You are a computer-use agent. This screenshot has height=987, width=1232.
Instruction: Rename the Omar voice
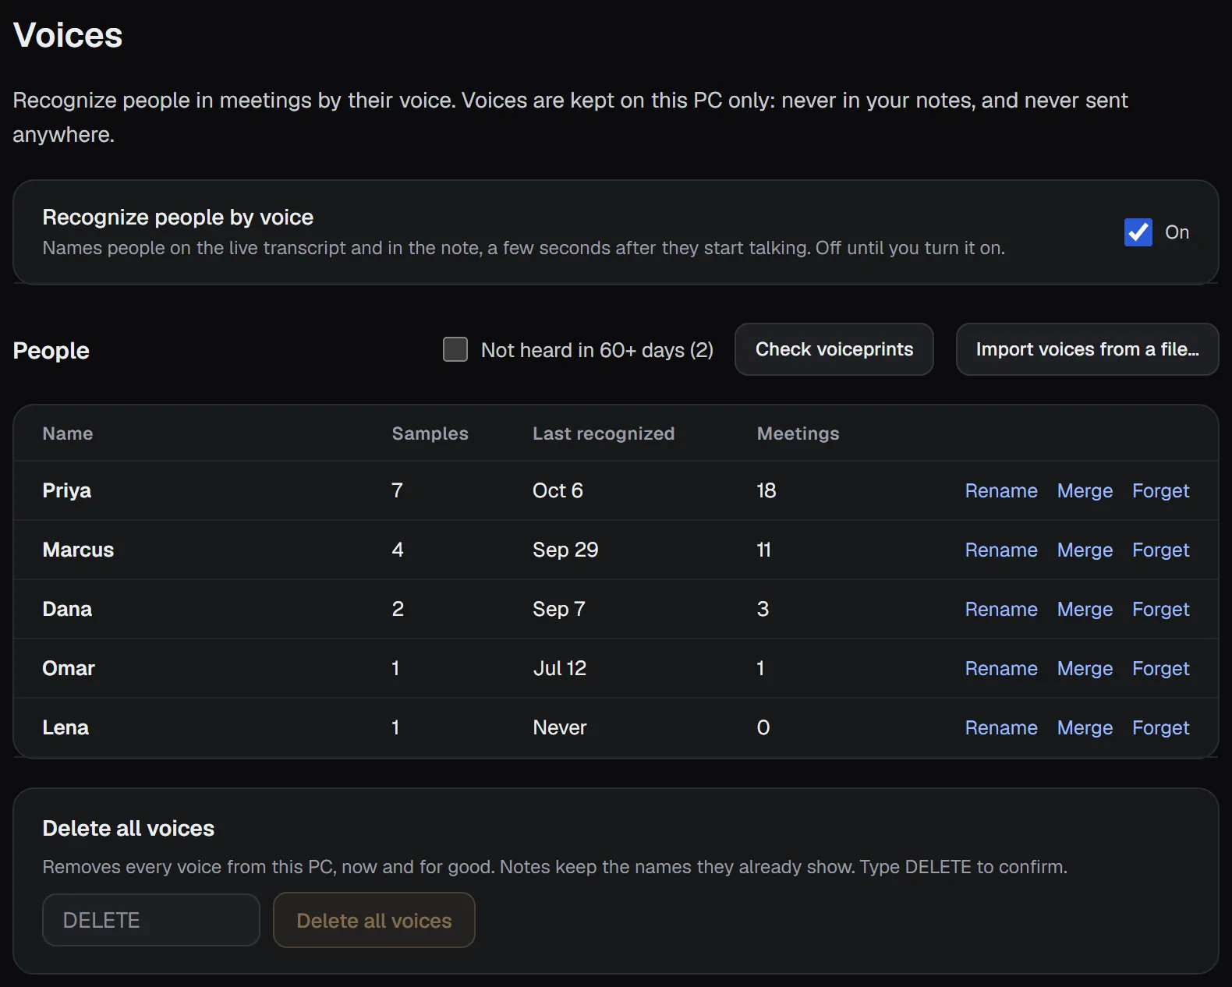coord(1001,668)
